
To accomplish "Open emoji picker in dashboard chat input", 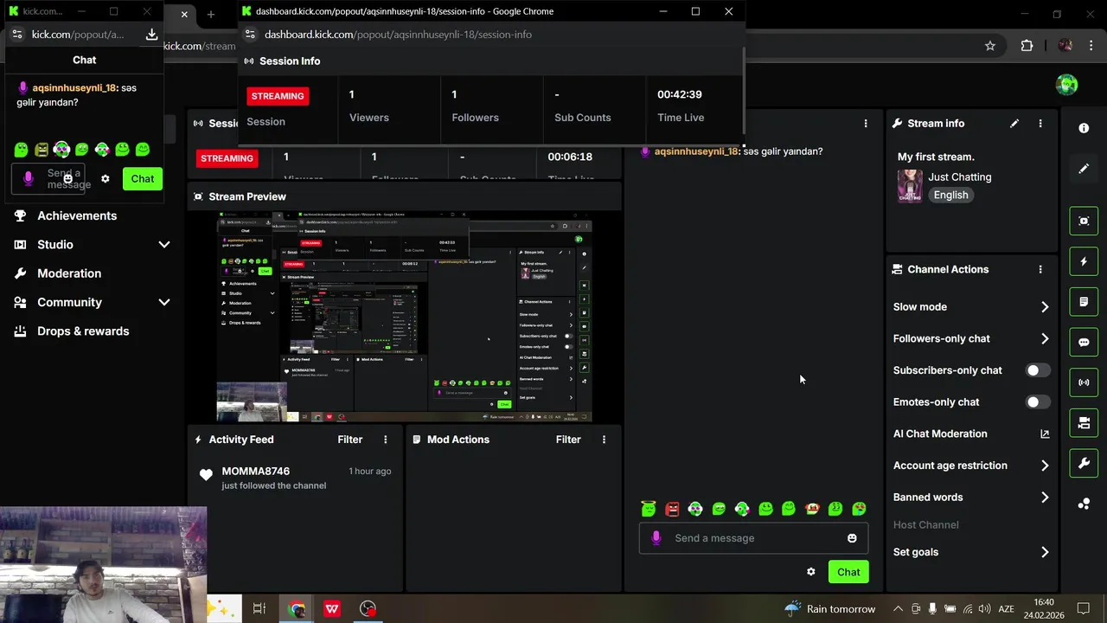I will pyautogui.click(x=852, y=538).
